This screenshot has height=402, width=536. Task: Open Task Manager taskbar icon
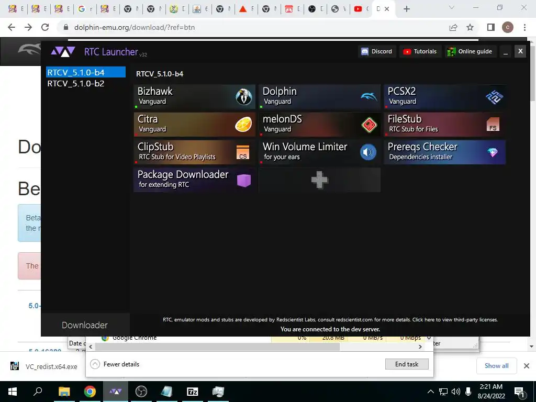tap(218, 392)
